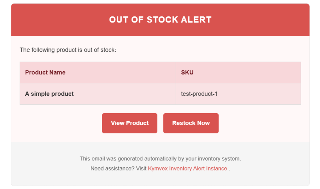Click the word 'Now' on the Restock button
Image resolution: width=320 pixels, height=189 pixels.
(204, 123)
